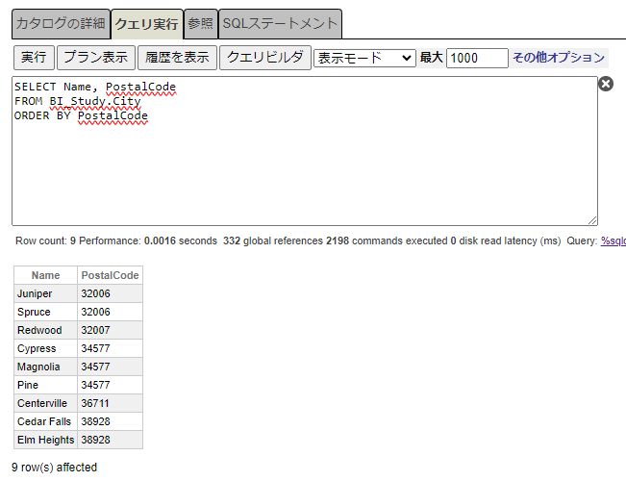The width and height of the screenshot is (626, 481).
Task: Click the プラン表示 button
Action: (x=94, y=58)
